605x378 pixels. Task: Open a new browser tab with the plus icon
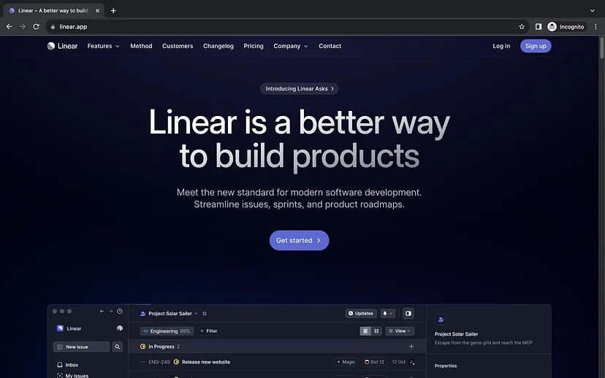(x=113, y=10)
